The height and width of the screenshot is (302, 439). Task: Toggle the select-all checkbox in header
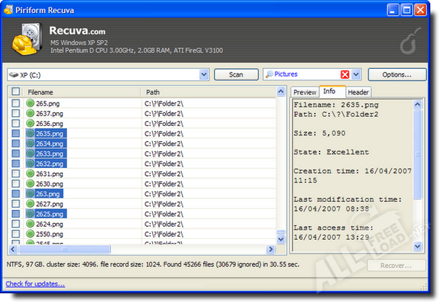click(16, 93)
